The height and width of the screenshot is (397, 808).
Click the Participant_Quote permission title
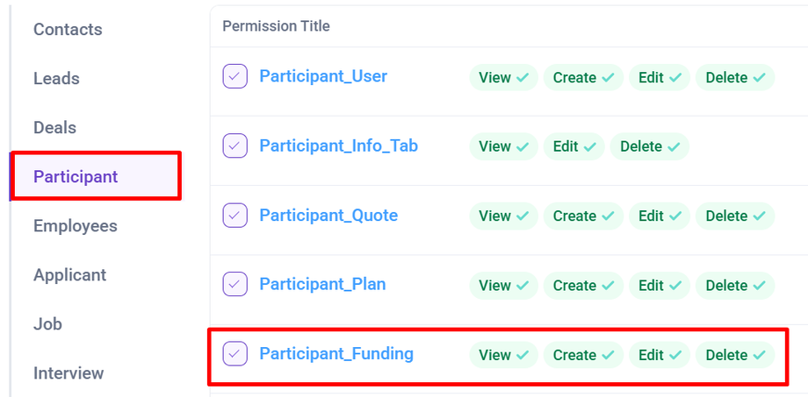328,216
